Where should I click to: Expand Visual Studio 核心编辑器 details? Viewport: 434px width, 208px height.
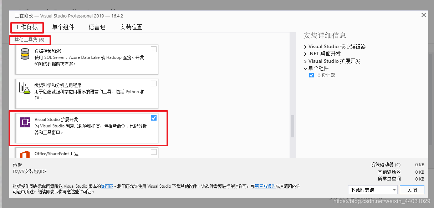coord(306,47)
